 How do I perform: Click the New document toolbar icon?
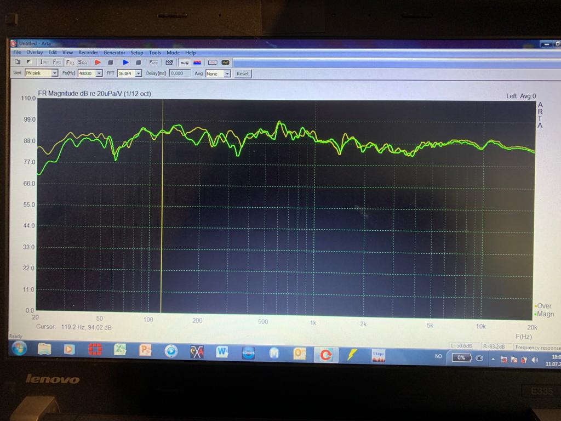point(18,62)
